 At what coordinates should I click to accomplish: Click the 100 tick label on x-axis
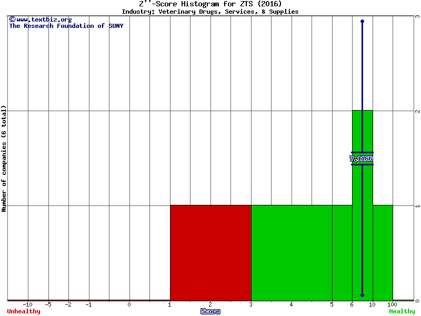point(393,304)
